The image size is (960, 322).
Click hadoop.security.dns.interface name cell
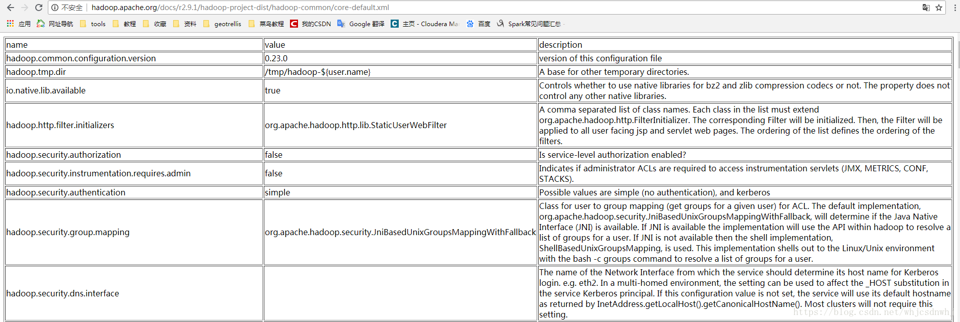(x=134, y=293)
